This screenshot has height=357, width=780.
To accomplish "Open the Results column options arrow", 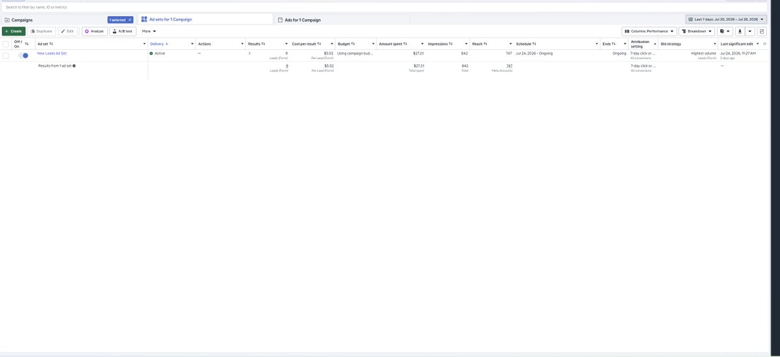I will [x=285, y=43].
